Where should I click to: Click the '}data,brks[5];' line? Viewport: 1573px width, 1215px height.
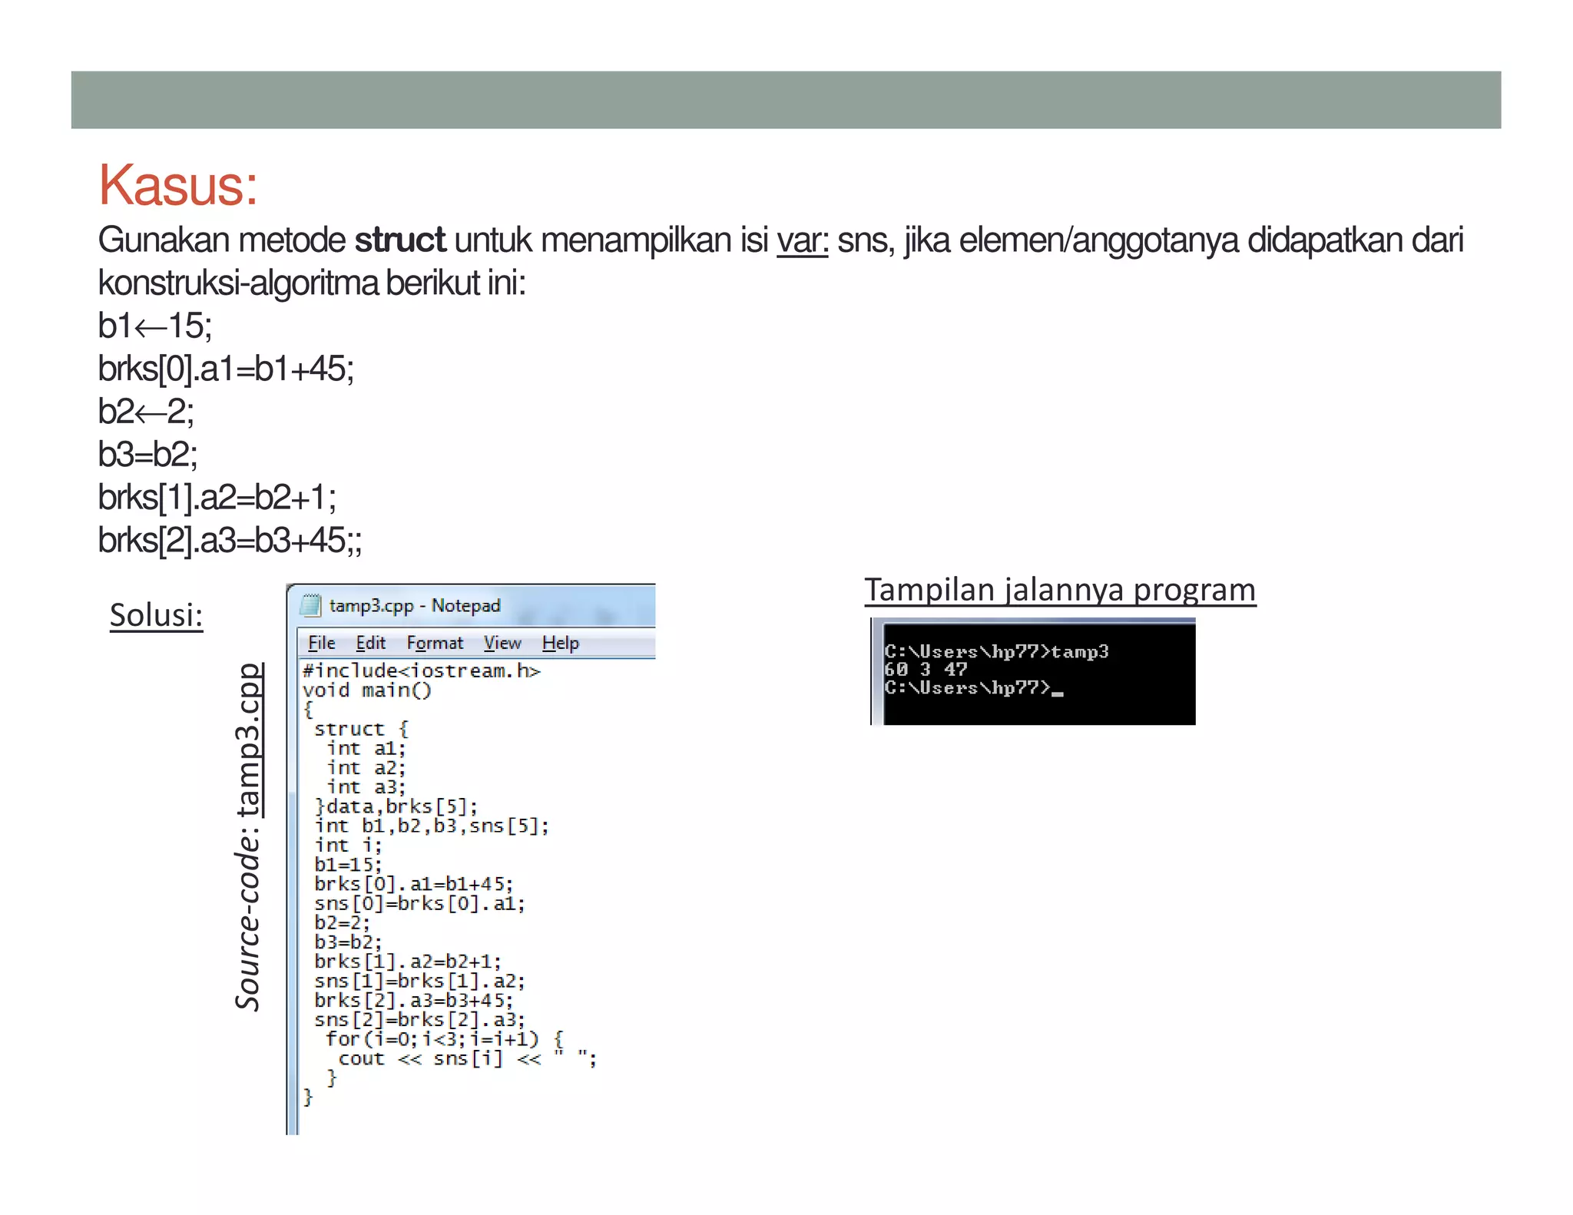coord(396,806)
